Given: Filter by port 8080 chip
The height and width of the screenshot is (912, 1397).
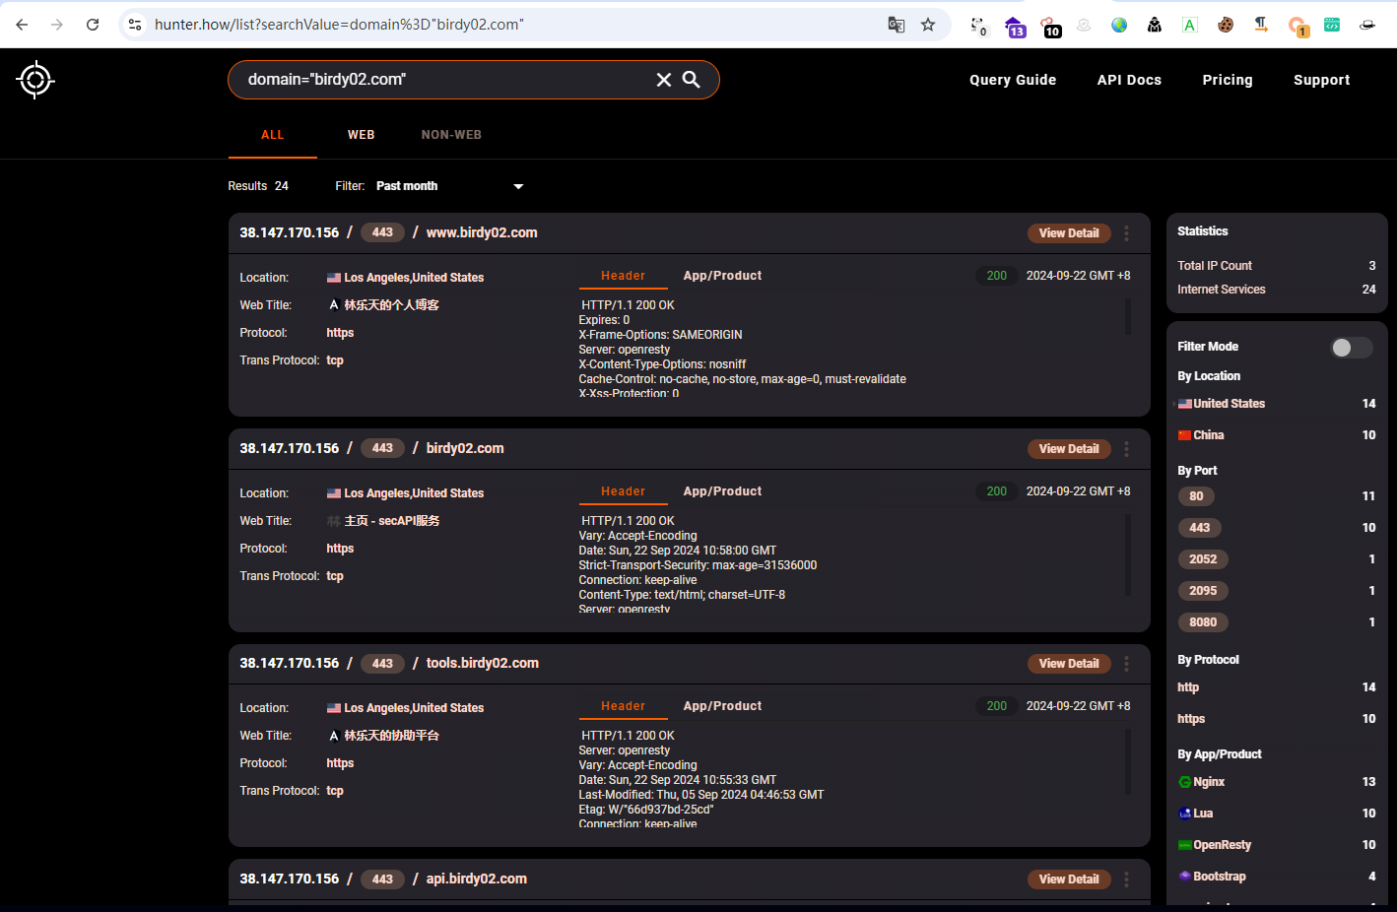Looking at the screenshot, I should [x=1202, y=622].
